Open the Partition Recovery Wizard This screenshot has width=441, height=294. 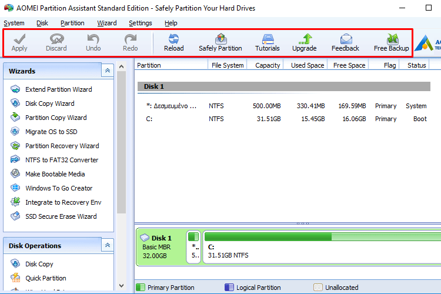[x=55, y=146]
